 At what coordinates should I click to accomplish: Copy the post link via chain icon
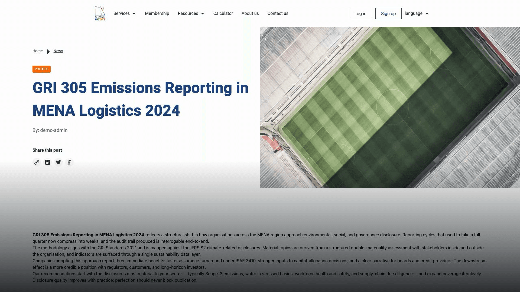coord(37,162)
